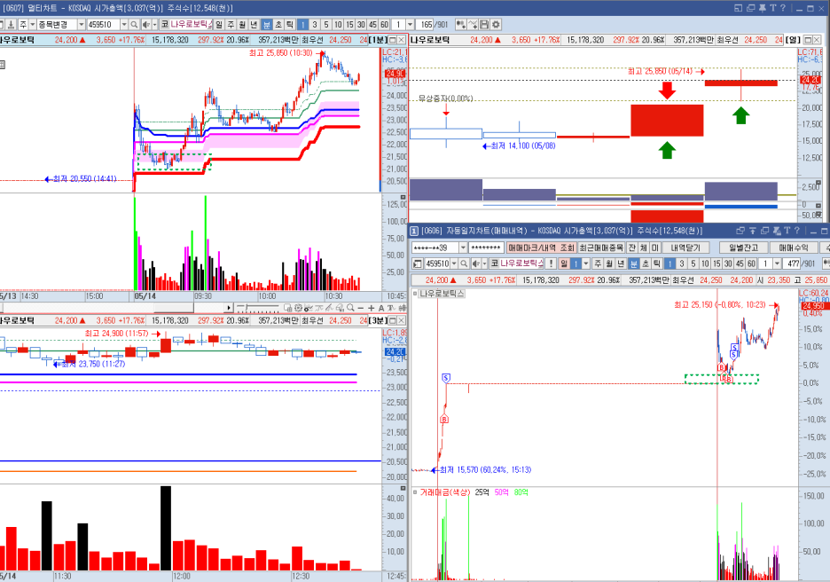Select 분 (minute) period in multi-chart toolbar

coord(266,24)
